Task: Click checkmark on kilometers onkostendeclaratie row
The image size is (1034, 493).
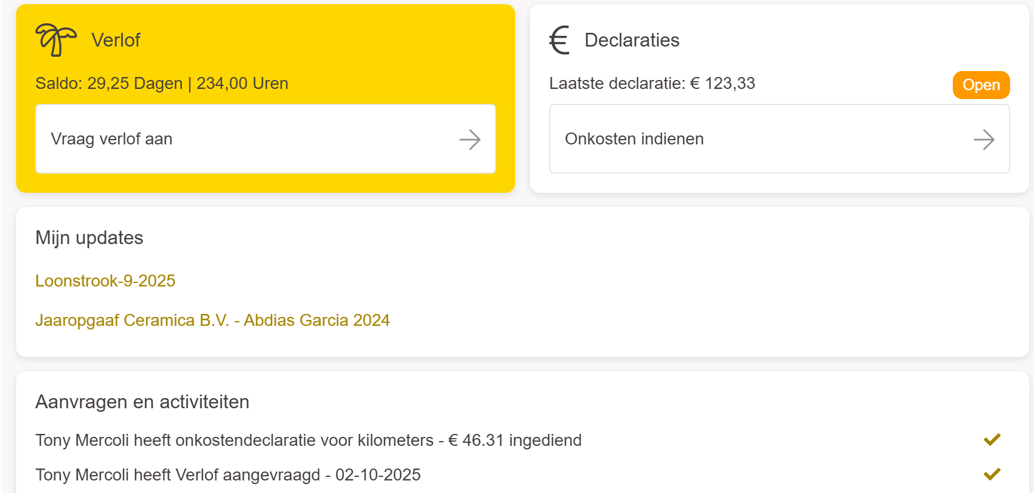Action: [992, 440]
